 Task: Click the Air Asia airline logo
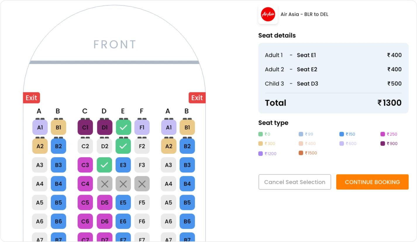click(268, 14)
